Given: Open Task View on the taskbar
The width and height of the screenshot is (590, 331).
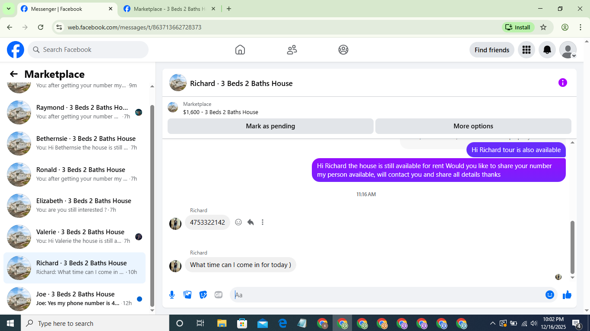Looking at the screenshot, I should [200, 323].
